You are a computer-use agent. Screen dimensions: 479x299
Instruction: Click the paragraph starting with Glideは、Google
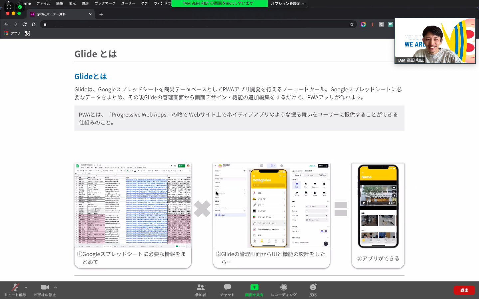point(238,93)
